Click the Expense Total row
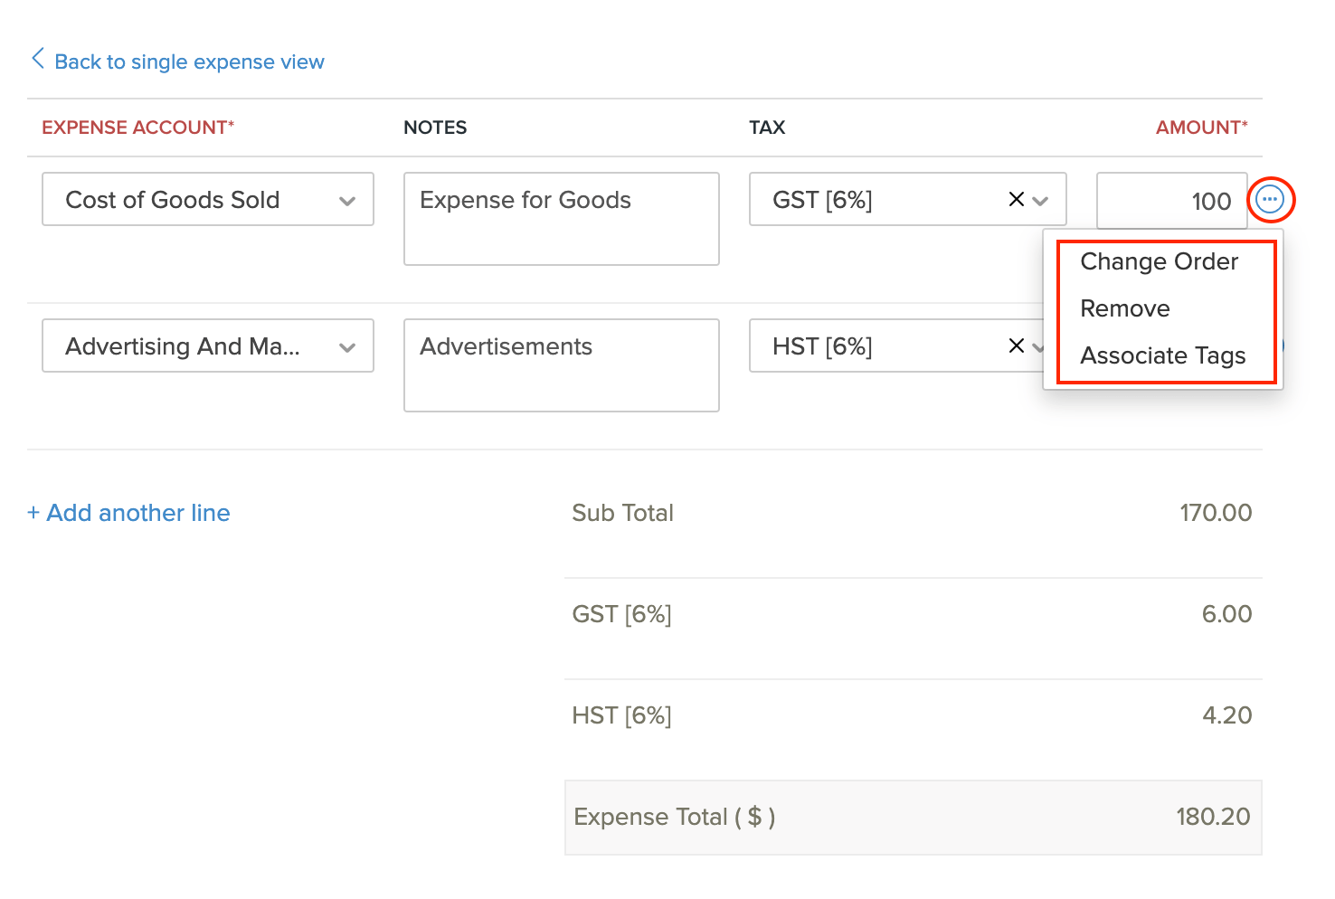This screenshot has height=899, width=1335. tap(912, 817)
